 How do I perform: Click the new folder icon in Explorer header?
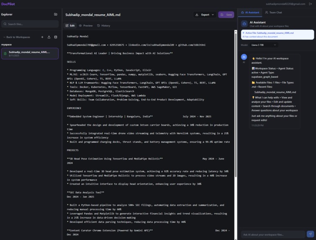pos(56,14)
